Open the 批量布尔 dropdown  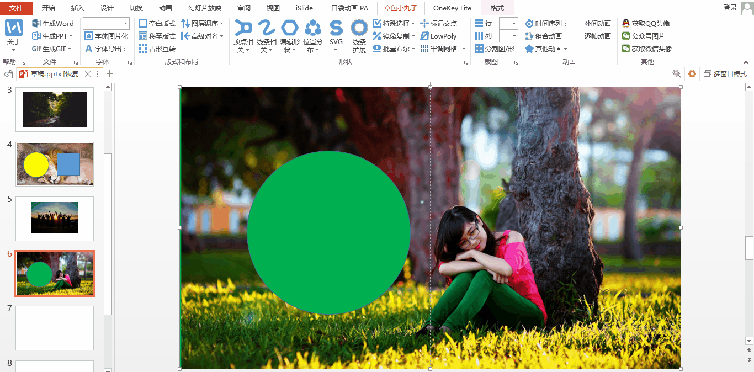point(394,49)
